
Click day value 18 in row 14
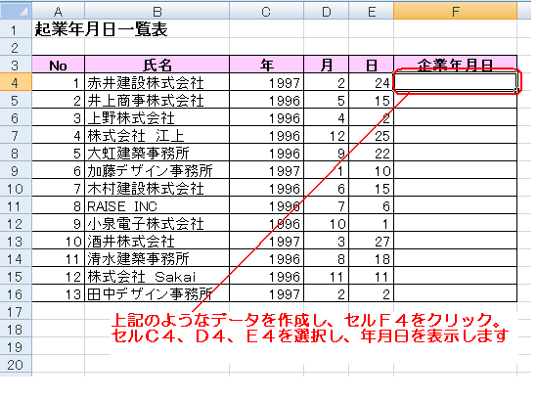[372, 258]
